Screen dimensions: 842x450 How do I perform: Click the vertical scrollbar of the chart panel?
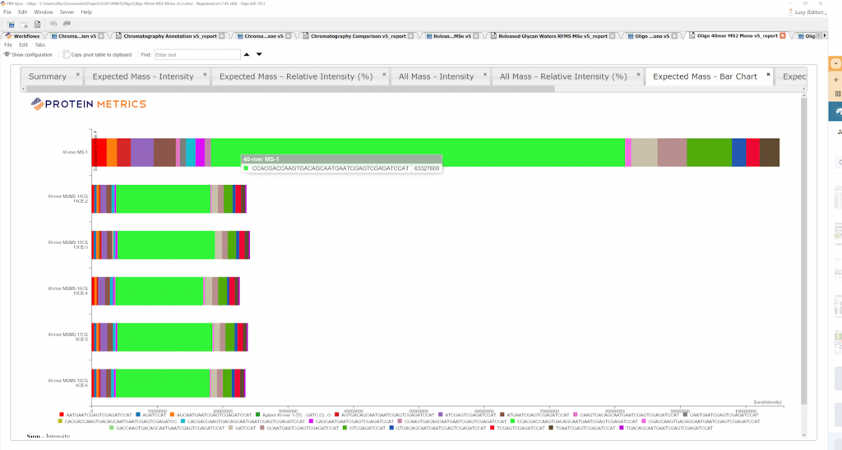click(803, 246)
